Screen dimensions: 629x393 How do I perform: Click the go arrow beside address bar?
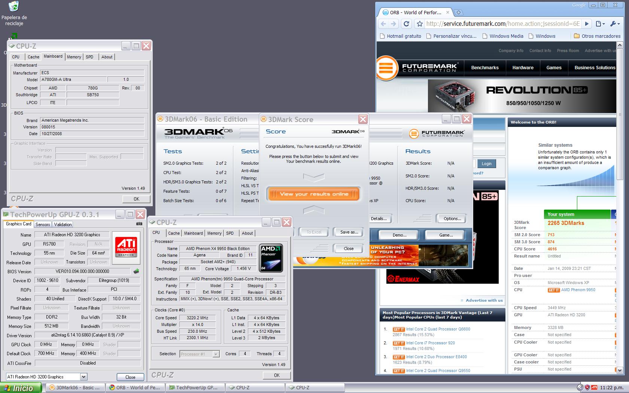tap(587, 24)
